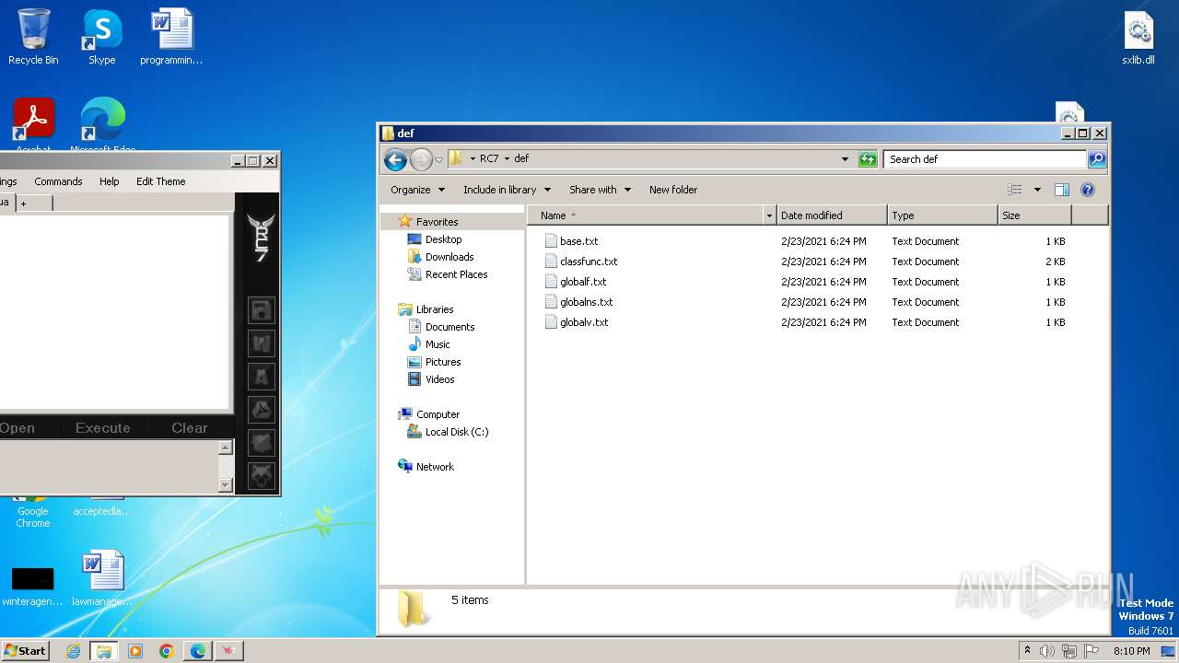Image resolution: width=1179 pixels, height=663 pixels.
Task: Click the Execute button in RC7
Action: [102, 427]
